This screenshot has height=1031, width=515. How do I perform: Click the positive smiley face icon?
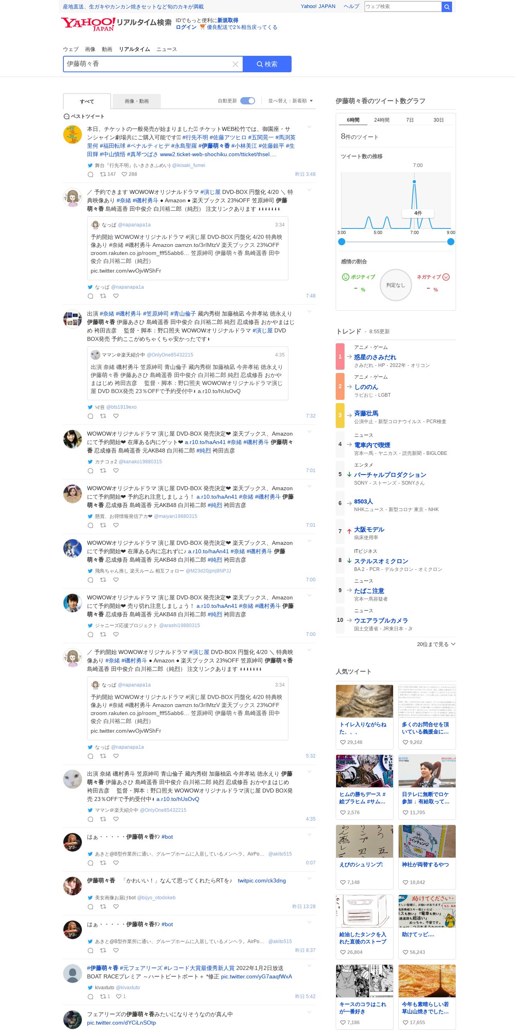345,277
